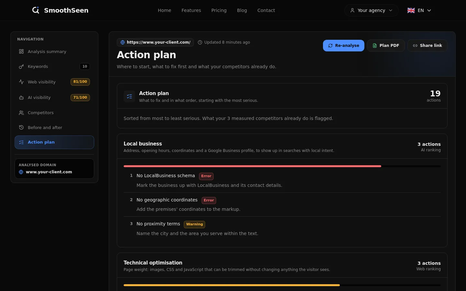Click the globe icon in the URL chip
This screenshot has height=291, width=466.
[x=123, y=42]
